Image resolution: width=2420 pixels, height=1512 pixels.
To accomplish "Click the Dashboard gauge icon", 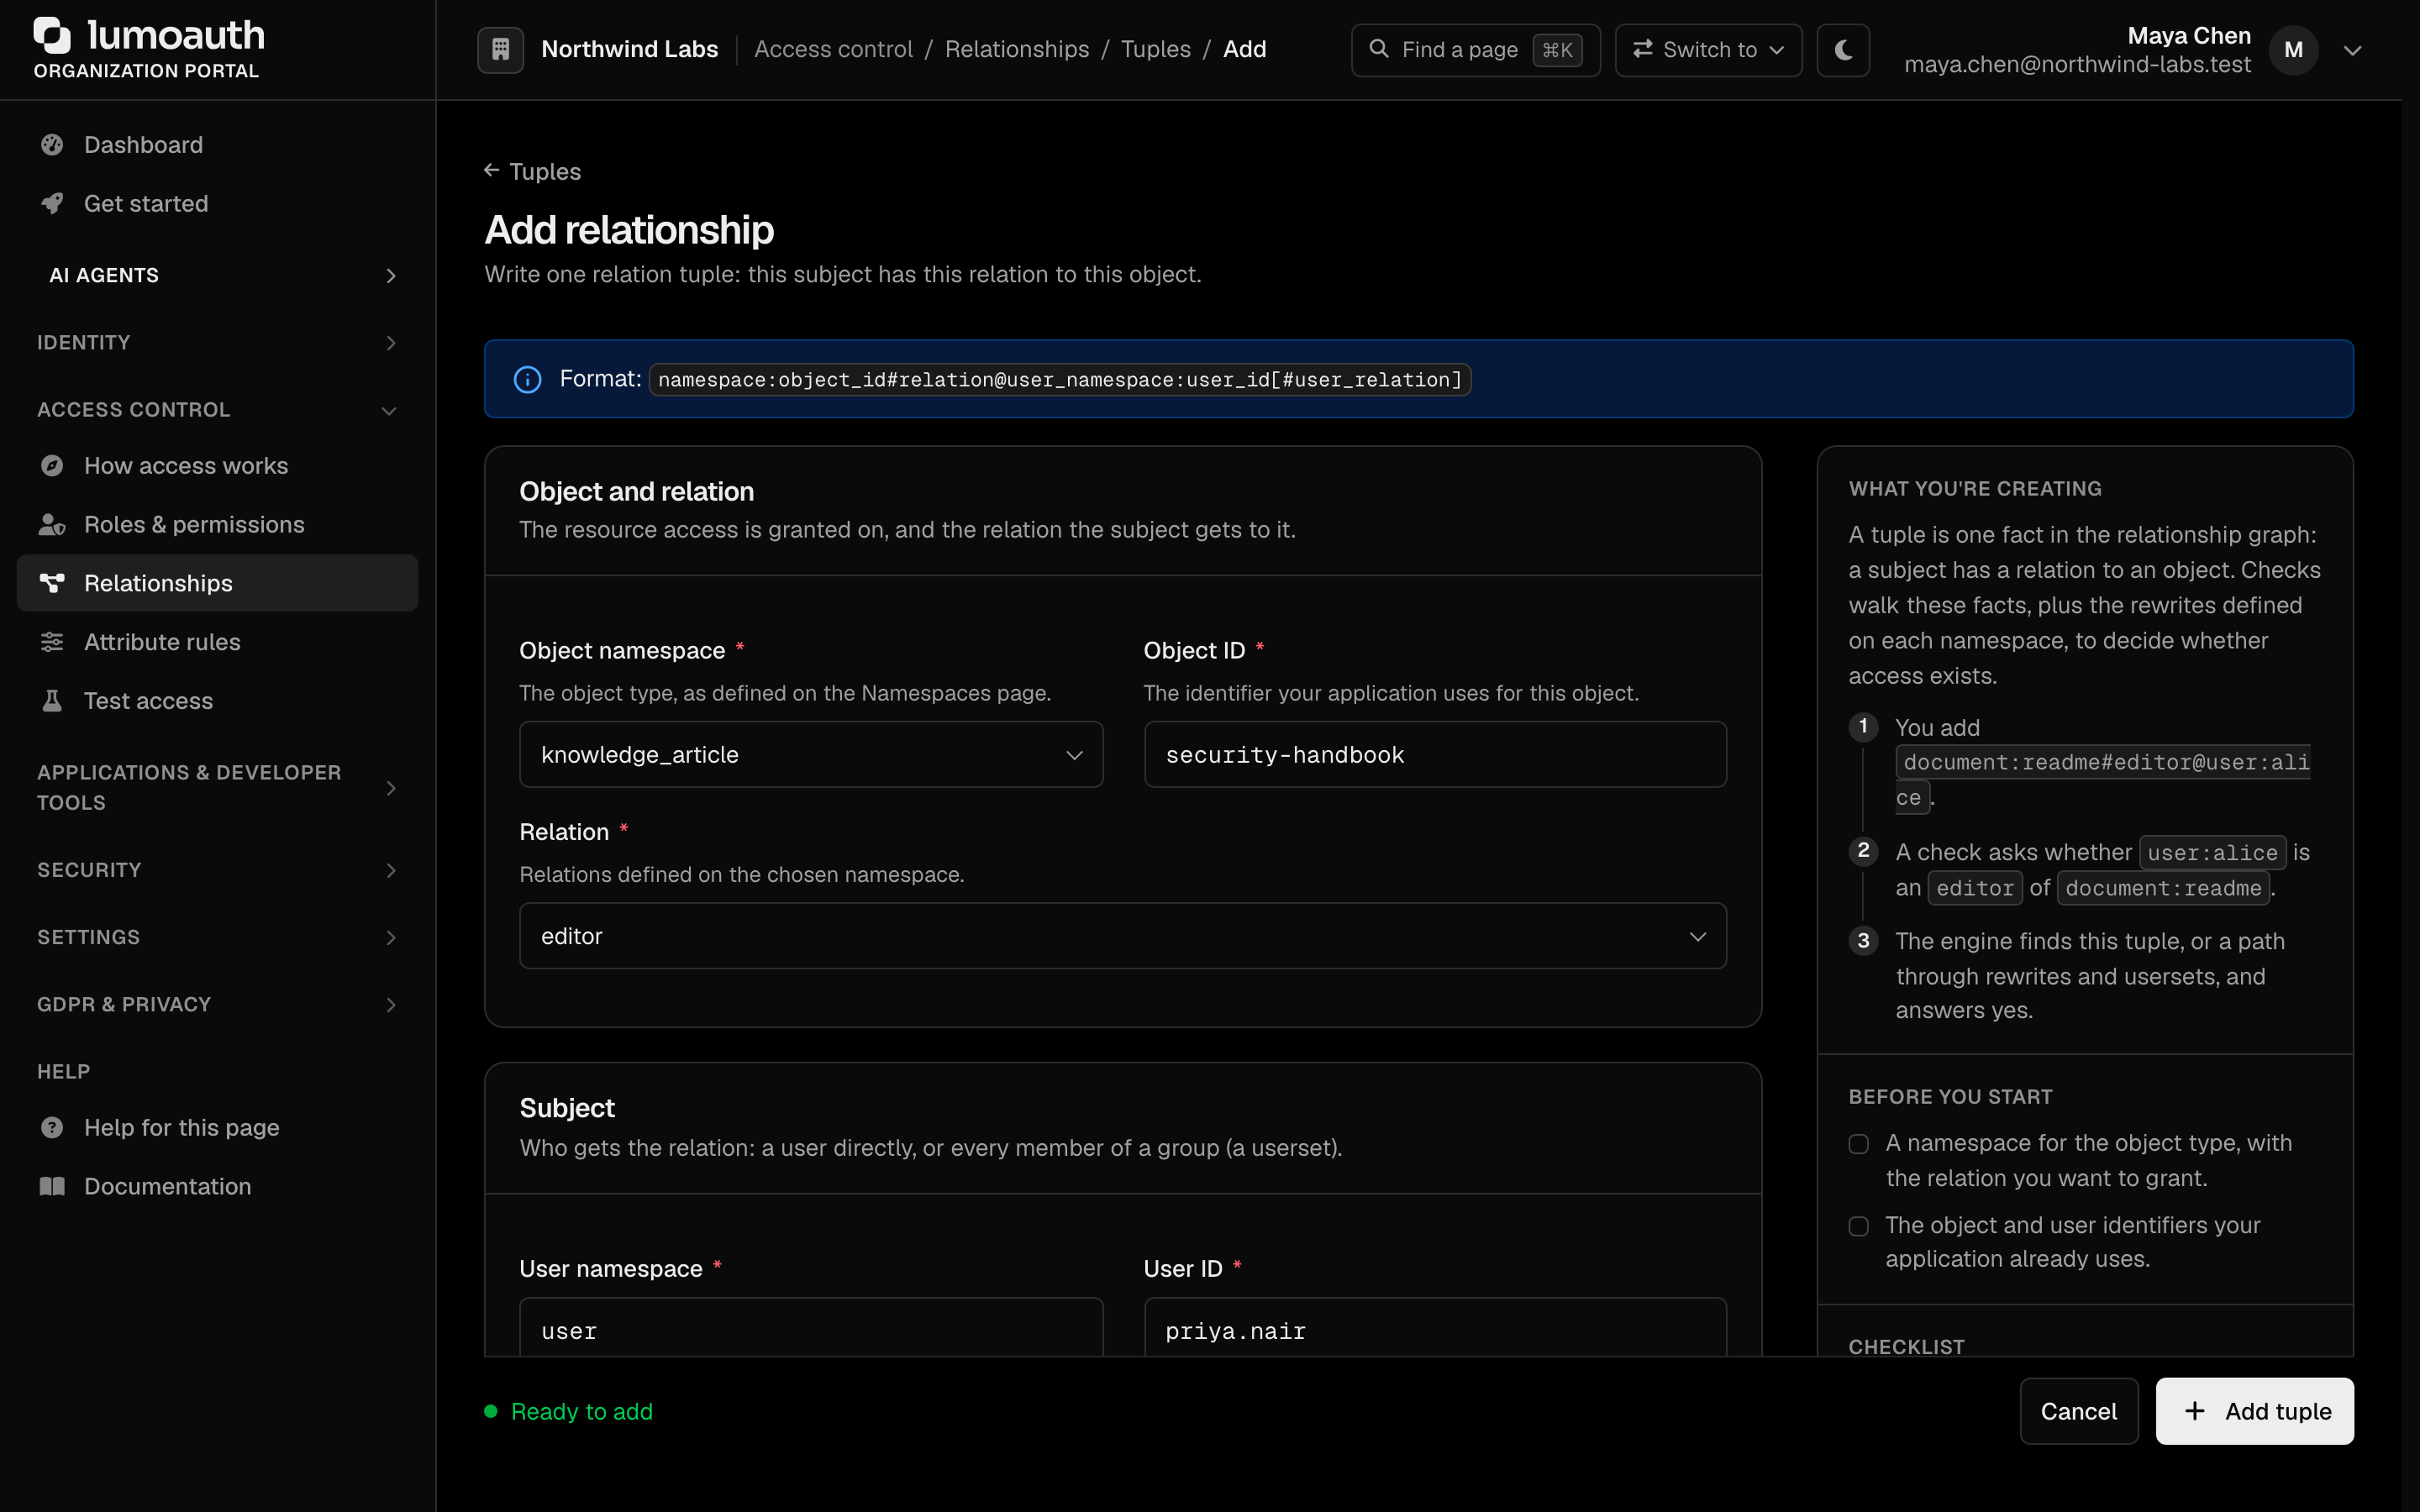I will click(x=52, y=145).
